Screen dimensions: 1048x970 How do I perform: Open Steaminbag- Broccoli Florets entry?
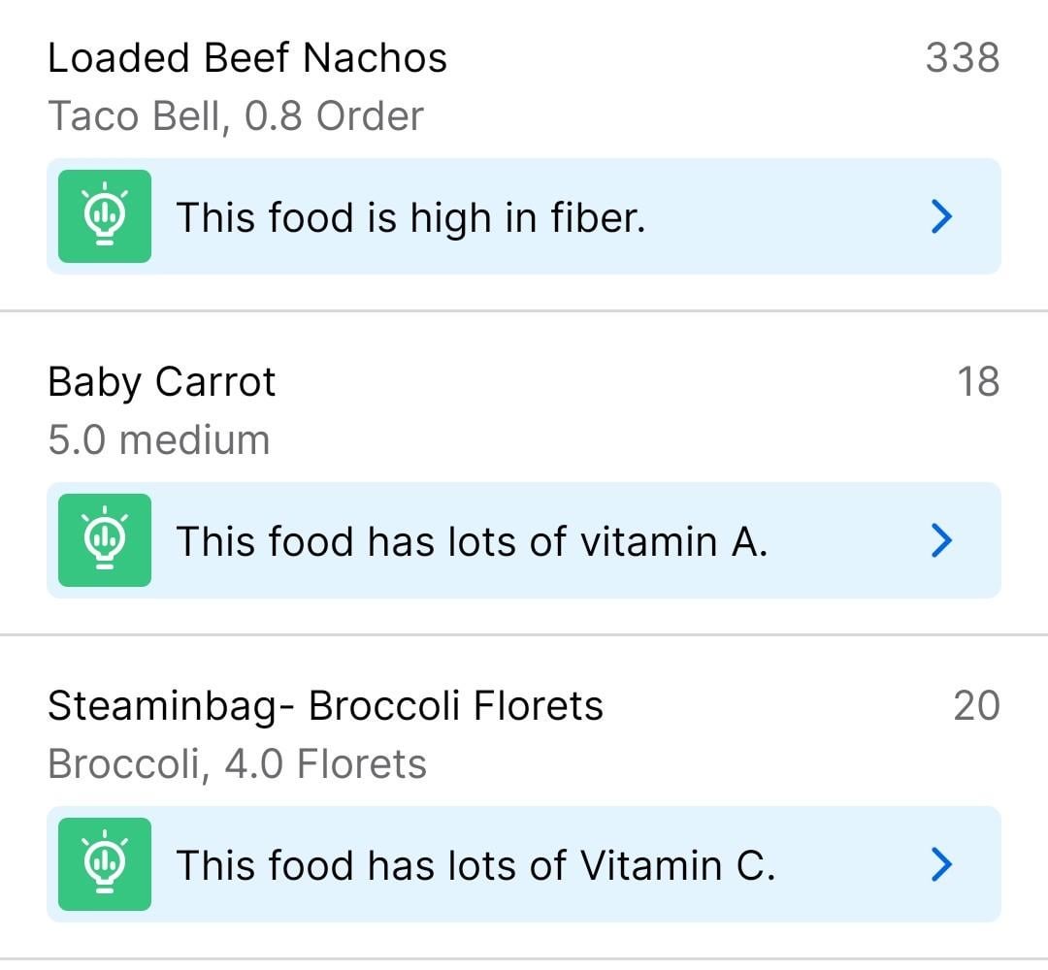(325, 706)
